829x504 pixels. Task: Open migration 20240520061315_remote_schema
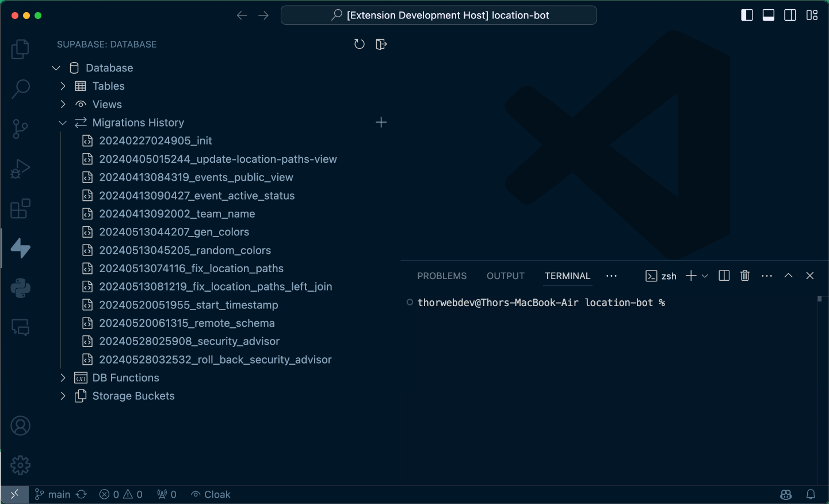[x=187, y=323]
